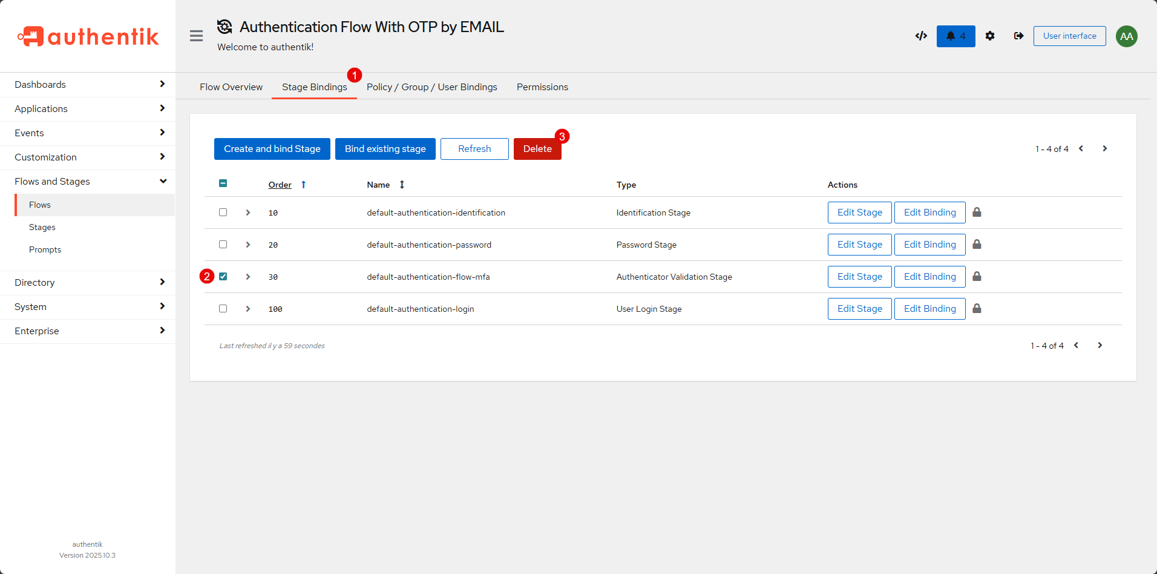Go to next page in top pagination
The width and height of the screenshot is (1157, 574).
pyautogui.click(x=1104, y=149)
